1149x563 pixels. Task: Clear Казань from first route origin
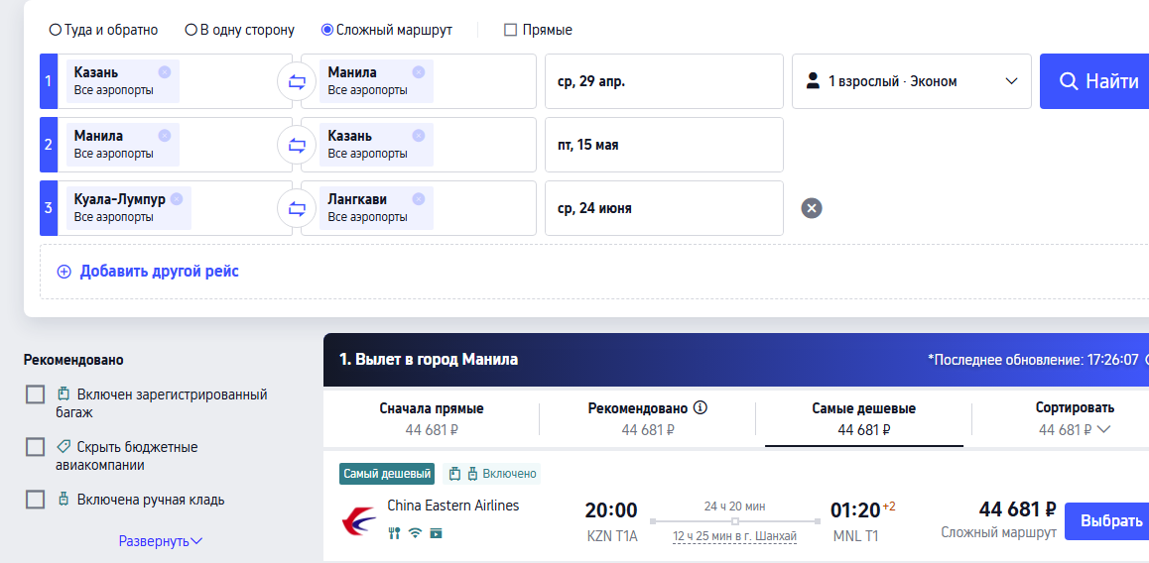(x=164, y=71)
